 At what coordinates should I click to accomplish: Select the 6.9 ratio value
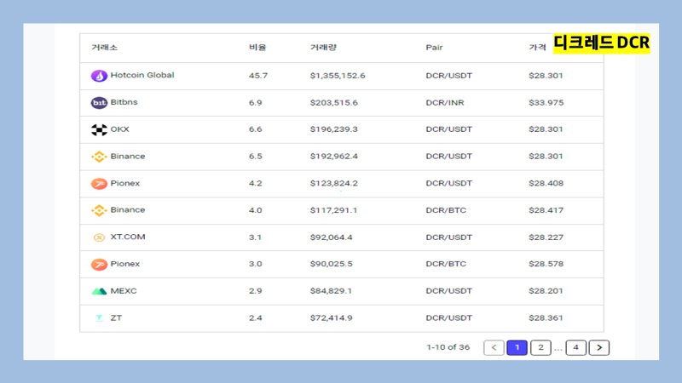(x=255, y=102)
